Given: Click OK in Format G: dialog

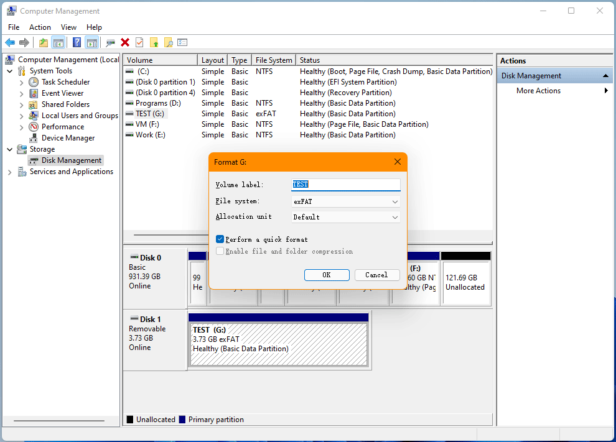Looking at the screenshot, I should [327, 275].
